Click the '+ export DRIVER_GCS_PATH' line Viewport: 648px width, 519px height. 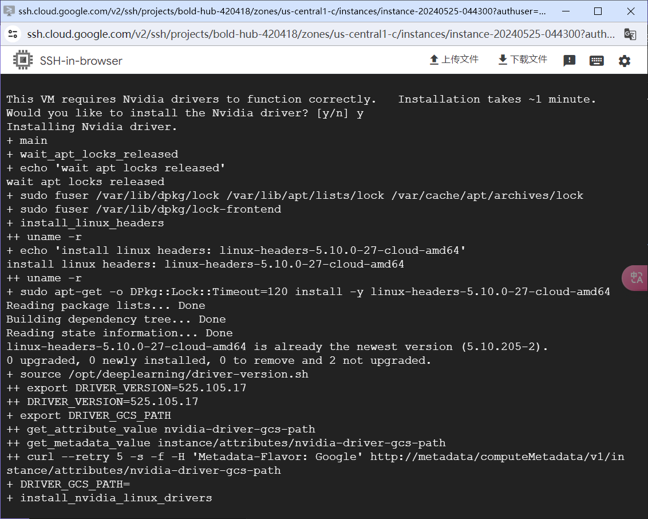click(x=88, y=415)
